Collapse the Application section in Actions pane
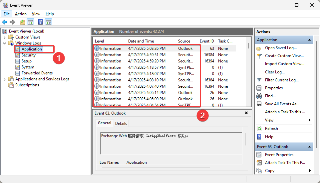This screenshot has width=320, height=183. coord(310,40)
